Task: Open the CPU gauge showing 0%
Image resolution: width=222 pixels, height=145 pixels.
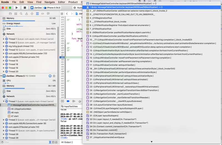Action: (29, 81)
